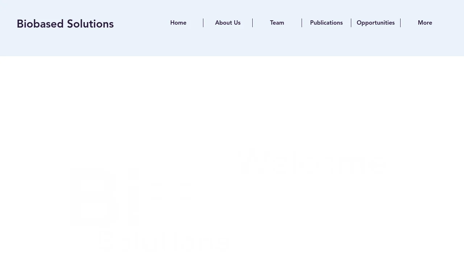The height and width of the screenshot is (261, 464).
Task: Select Home in the navigation bar
Action: 178,23
